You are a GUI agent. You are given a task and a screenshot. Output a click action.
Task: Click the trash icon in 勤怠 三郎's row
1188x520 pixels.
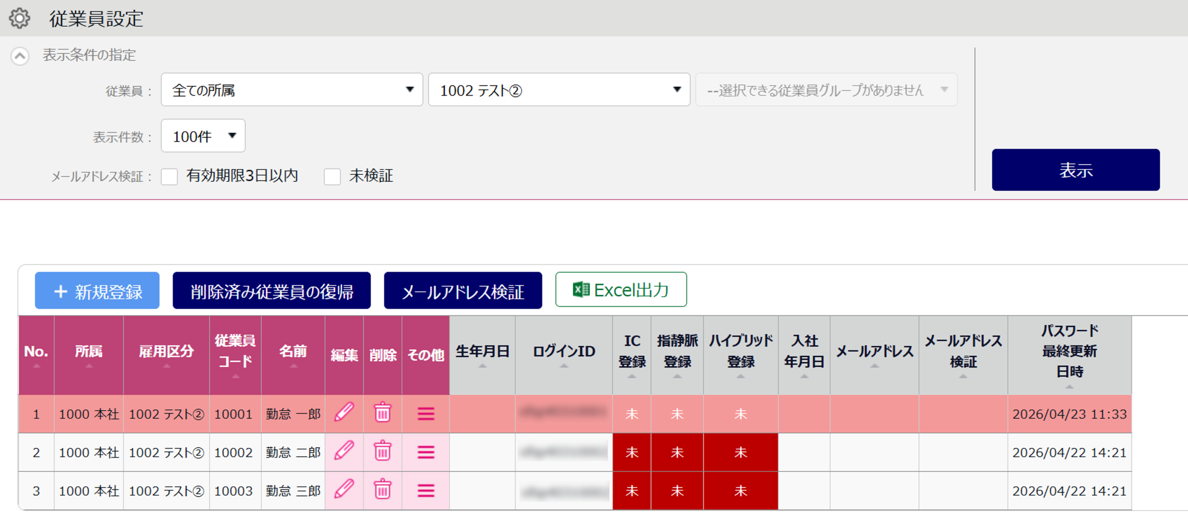point(382,490)
